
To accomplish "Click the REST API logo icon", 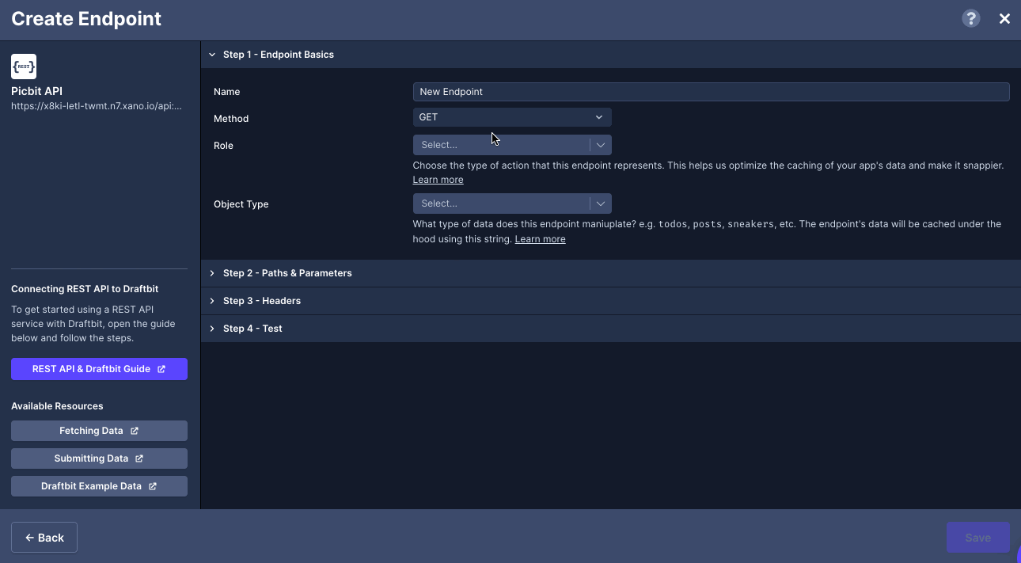I will [x=24, y=67].
